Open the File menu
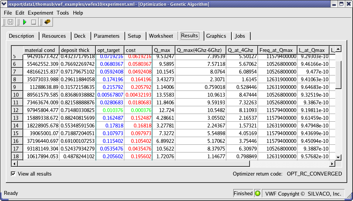 pyautogui.click(x=8, y=13)
